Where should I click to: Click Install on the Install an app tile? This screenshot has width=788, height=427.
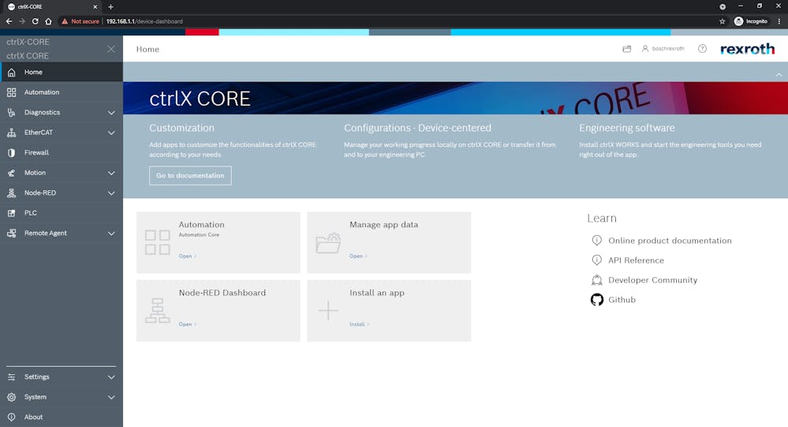pos(359,324)
